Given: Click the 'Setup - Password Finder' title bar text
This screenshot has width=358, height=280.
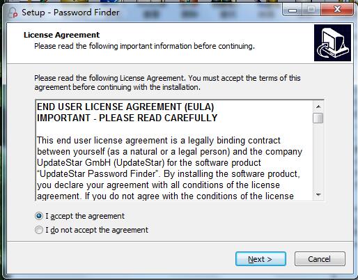Looking at the screenshot, I should 70,13.
